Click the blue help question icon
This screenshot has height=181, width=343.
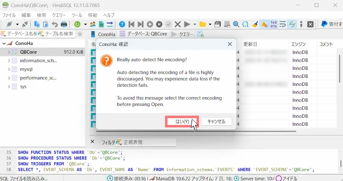(122, 24)
